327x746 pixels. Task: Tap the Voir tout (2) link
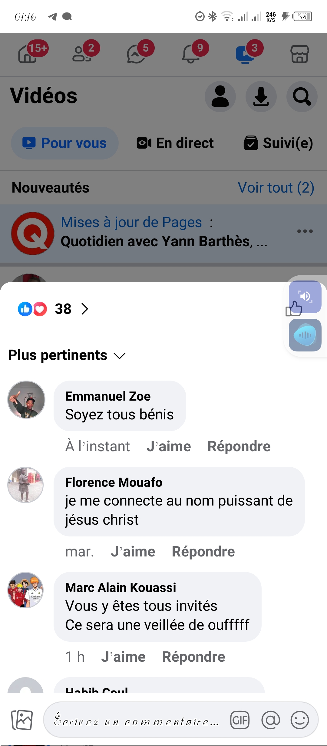click(276, 188)
